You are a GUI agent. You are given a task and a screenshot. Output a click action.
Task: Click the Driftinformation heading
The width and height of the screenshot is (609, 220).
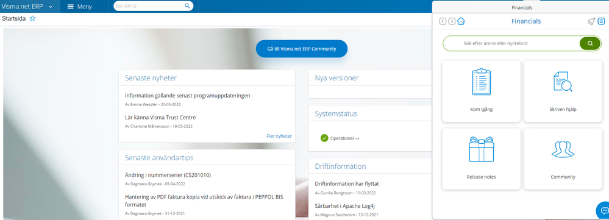click(340, 166)
